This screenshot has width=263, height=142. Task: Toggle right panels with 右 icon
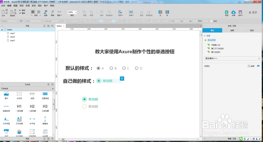[167, 12]
